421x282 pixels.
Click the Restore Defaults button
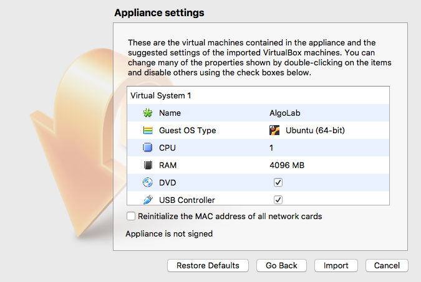[x=208, y=265]
